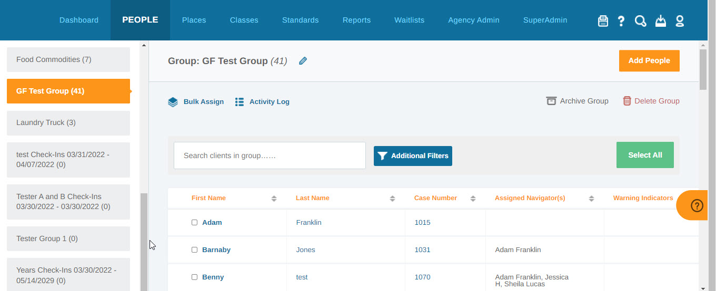Image resolution: width=716 pixels, height=291 pixels.
Task: Click the Additional Filters button label
Action: [420, 156]
